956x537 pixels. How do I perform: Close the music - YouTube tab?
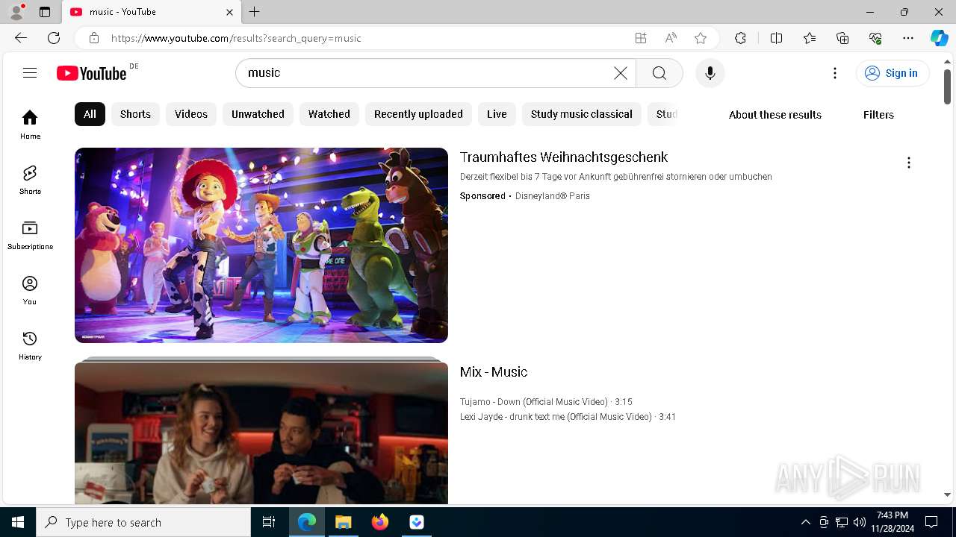point(229,12)
